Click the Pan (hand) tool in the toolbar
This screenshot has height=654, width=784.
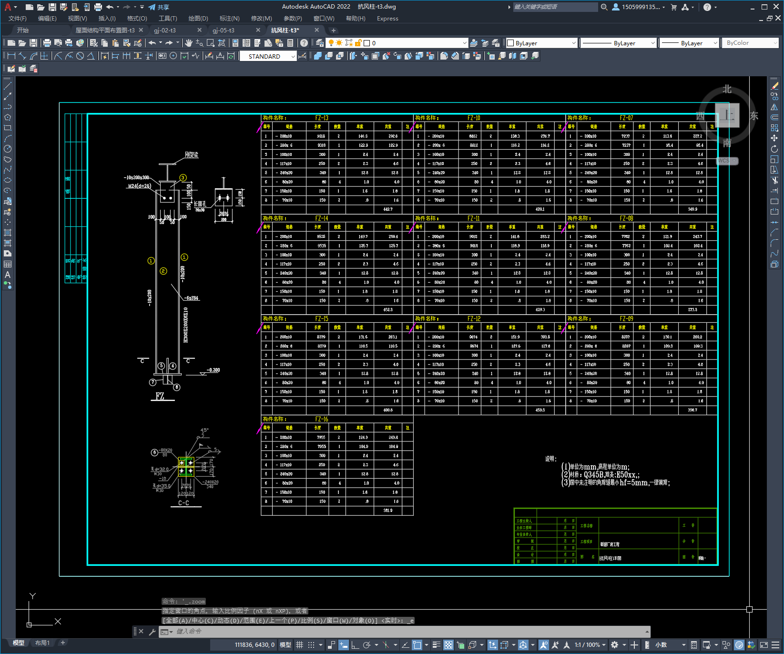(x=189, y=43)
